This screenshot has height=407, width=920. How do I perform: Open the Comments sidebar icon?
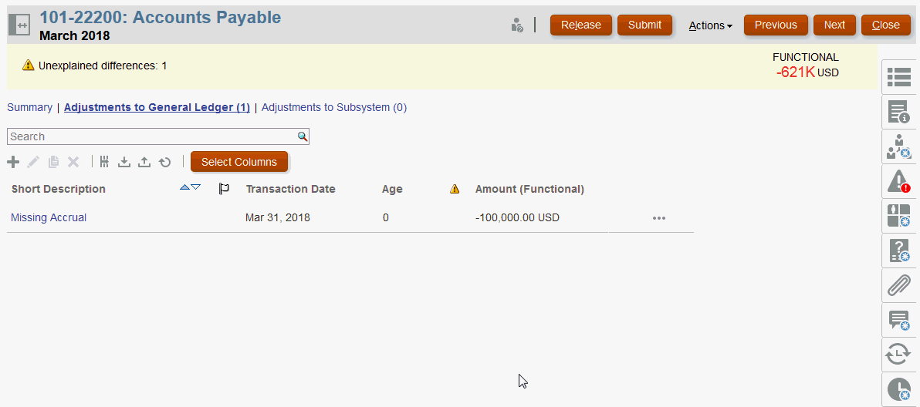(x=898, y=320)
